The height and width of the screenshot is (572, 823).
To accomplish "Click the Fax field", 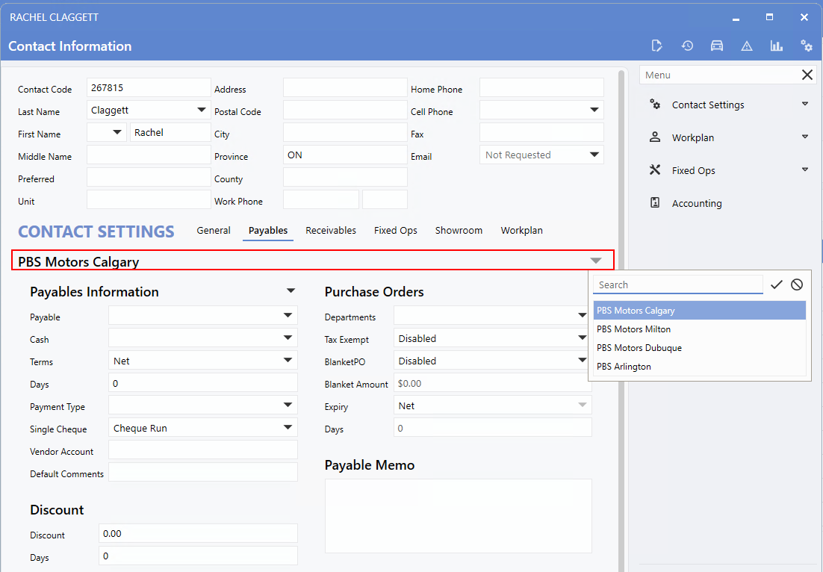I will 541,132.
